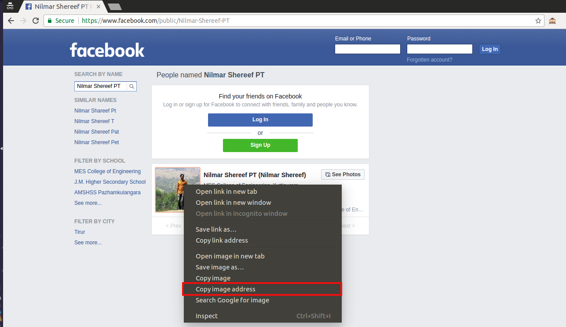Click the Search by Name text box
566x327 pixels.
101,86
